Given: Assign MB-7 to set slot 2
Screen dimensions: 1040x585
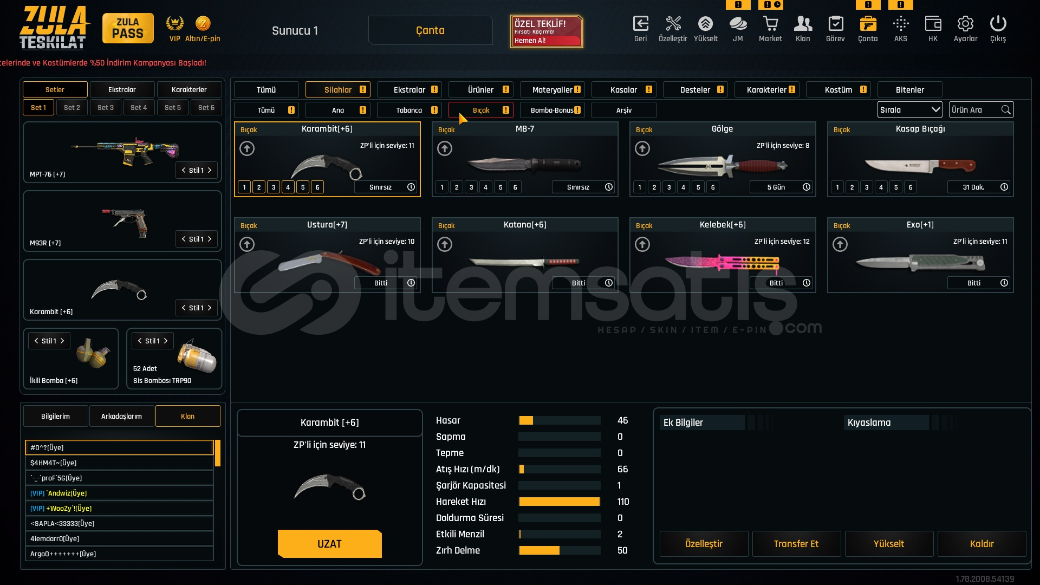Looking at the screenshot, I should (x=457, y=187).
